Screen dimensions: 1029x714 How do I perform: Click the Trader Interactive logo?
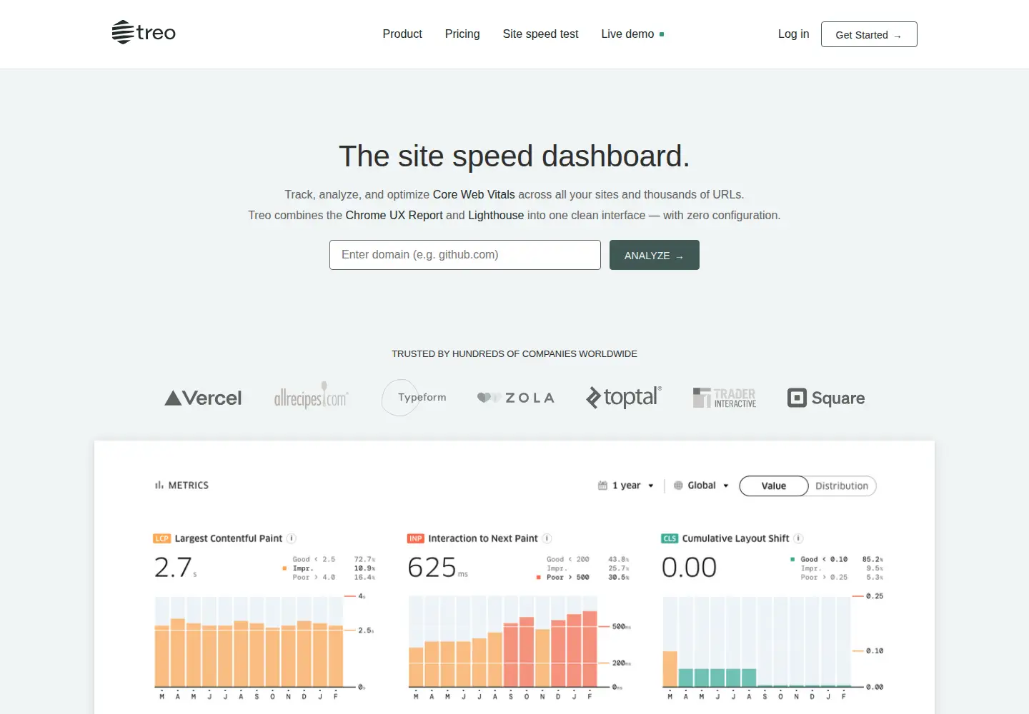click(725, 398)
